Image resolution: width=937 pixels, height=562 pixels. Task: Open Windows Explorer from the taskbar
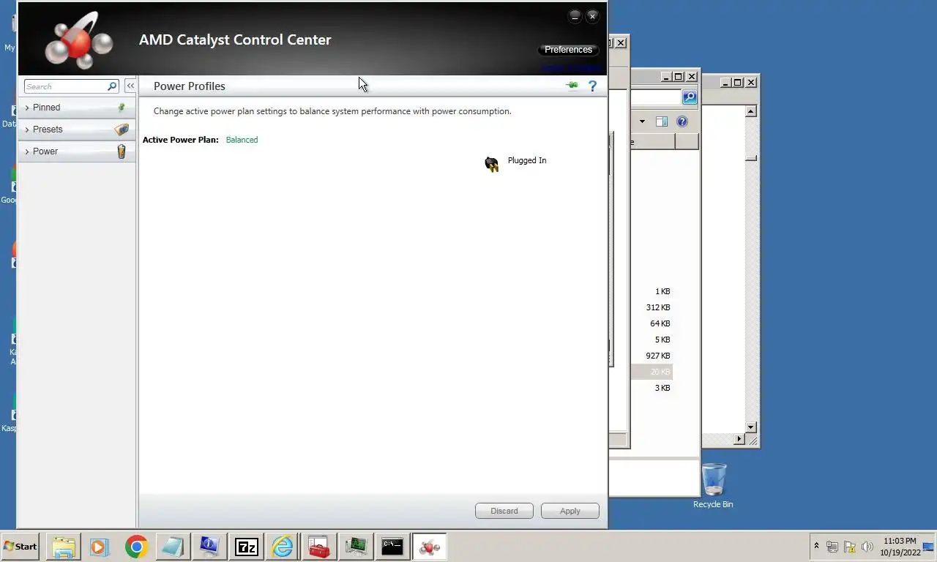click(64, 547)
